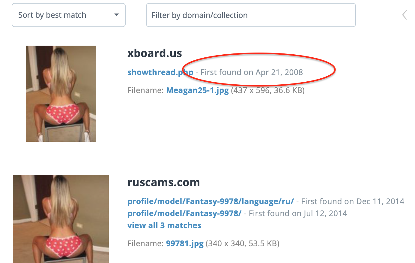
Task: Click the First found on Apr 21, 2008 text
Action: 252,72
